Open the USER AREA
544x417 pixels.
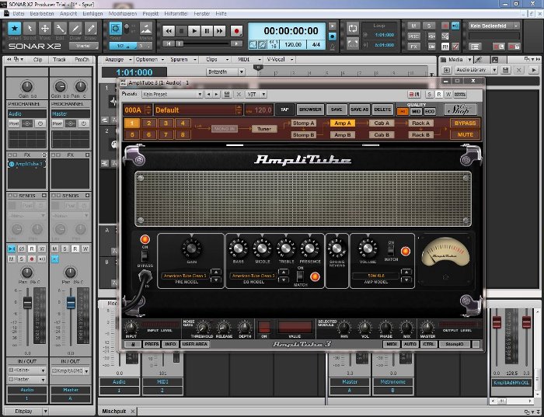194,344
